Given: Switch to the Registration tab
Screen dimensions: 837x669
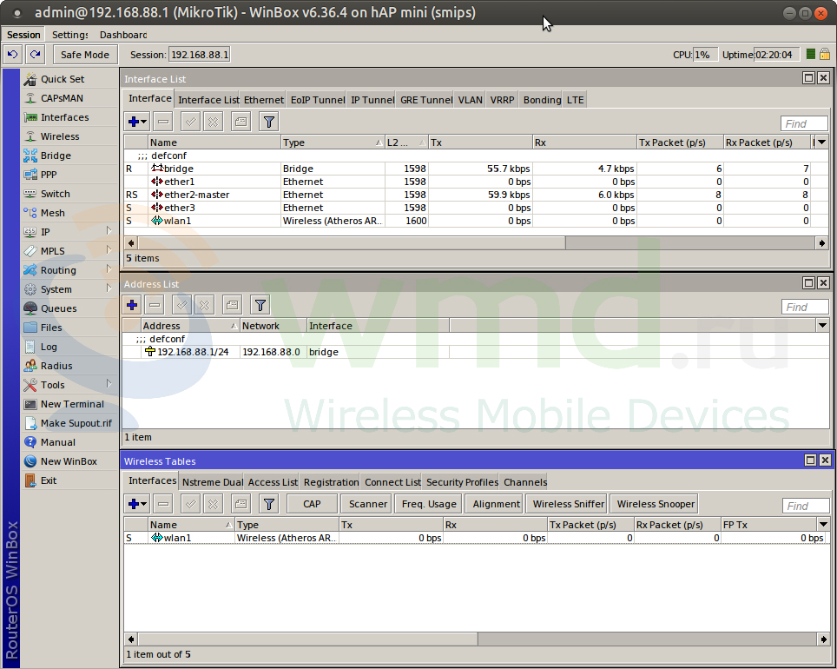Looking at the screenshot, I should pyautogui.click(x=331, y=482).
